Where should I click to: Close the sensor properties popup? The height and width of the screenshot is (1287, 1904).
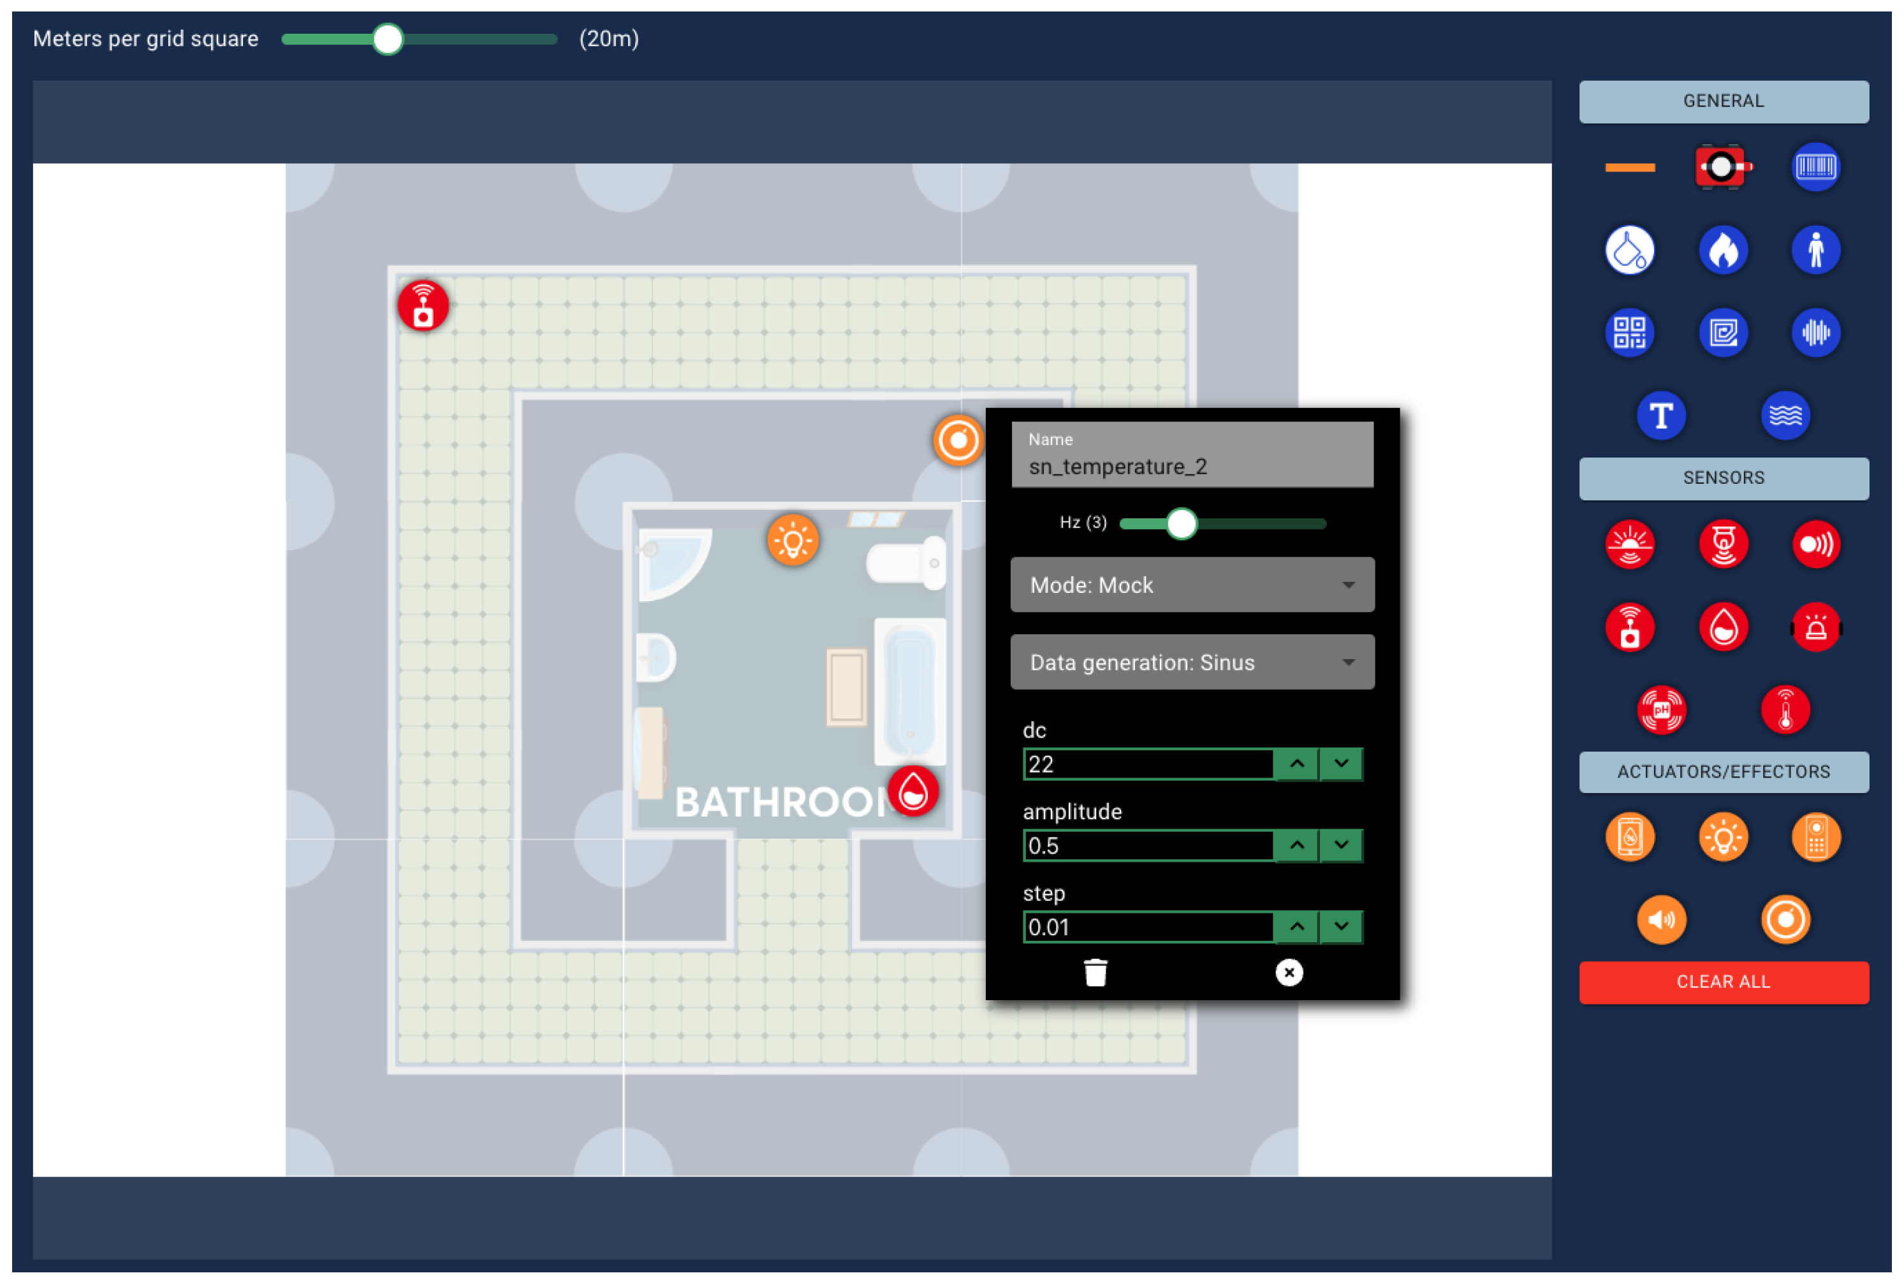pyautogui.click(x=1288, y=972)
